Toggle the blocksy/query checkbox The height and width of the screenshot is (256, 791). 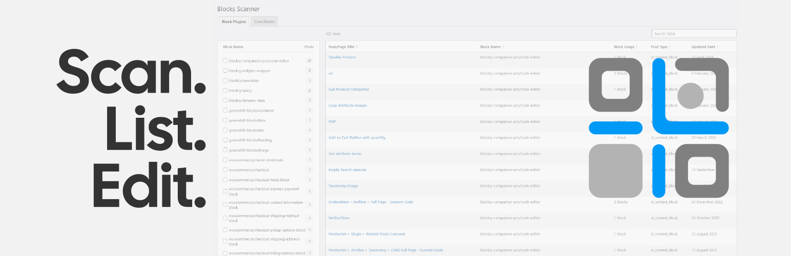(x=225, y=90)
